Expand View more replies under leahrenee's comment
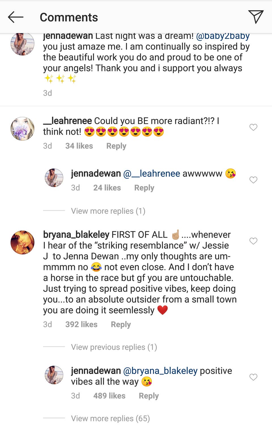This screenshot has height=428, width=272. (108, 211)
